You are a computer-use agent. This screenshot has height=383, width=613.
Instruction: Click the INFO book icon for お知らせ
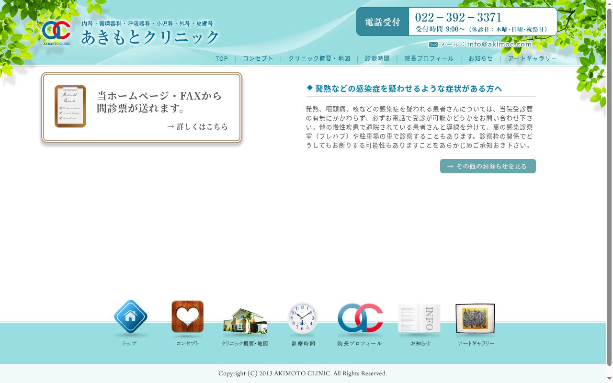pos(419,318)
